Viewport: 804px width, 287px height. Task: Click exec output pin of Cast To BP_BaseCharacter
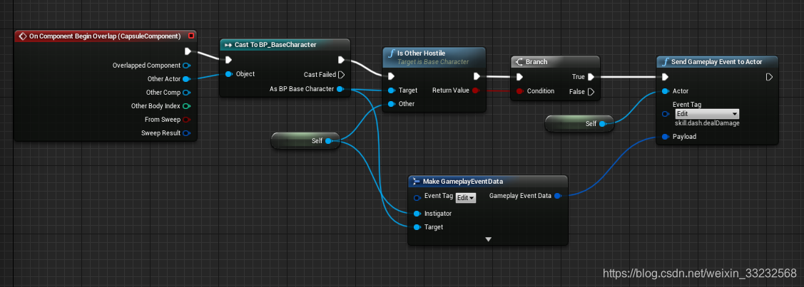click(x=342, y=60)
